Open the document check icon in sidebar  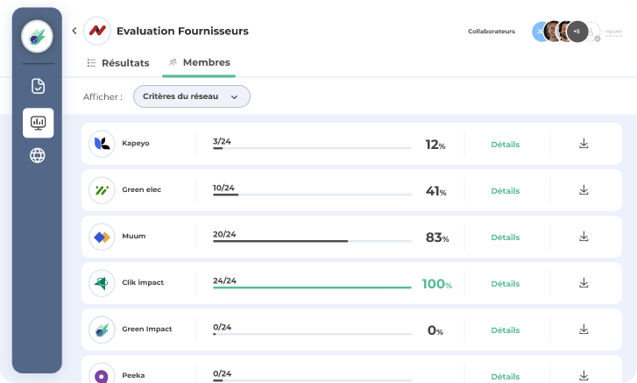tap(38, 86)
